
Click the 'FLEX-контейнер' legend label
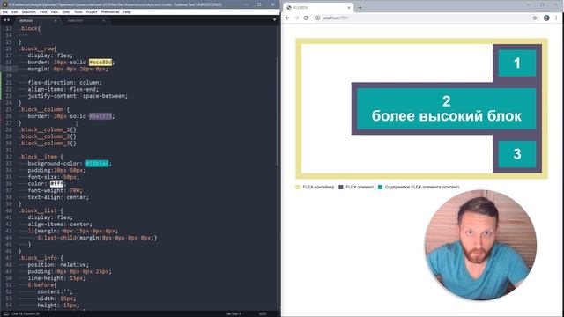(318, 187)
